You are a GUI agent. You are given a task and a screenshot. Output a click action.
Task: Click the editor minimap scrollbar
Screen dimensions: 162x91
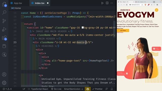pyautogui.click(x=114, y=29)
